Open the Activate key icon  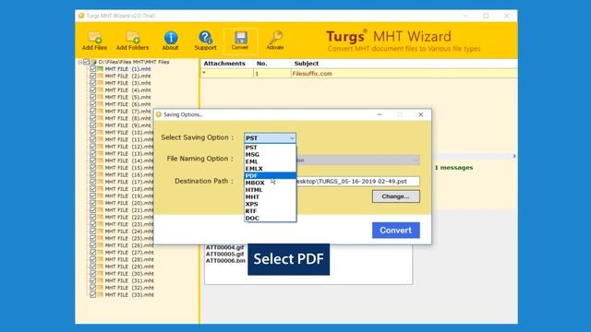click(x=275, y=41)
